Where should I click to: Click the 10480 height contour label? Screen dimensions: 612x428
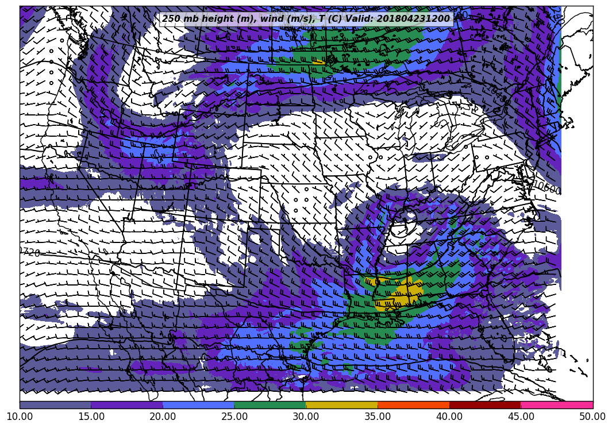(499, 95)
